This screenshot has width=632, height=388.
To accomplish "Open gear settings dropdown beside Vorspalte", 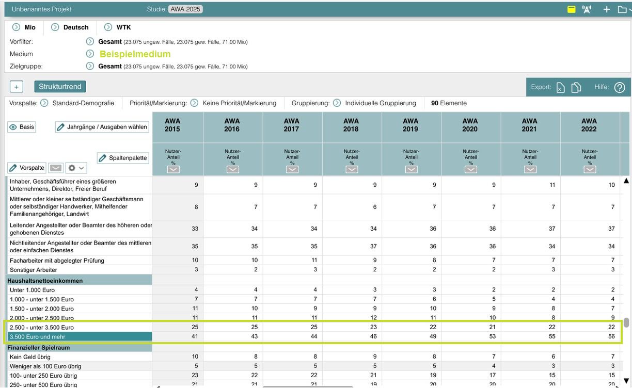I will coord(76,168).
